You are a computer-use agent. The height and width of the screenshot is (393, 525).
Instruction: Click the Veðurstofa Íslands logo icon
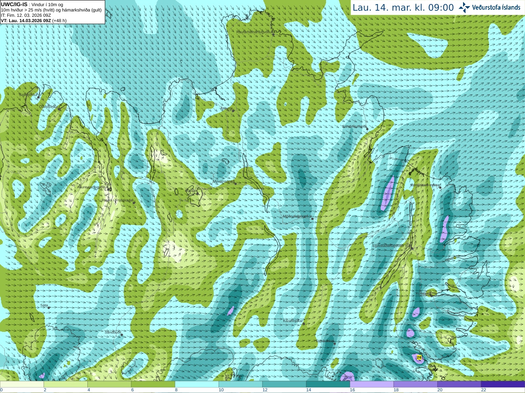464,7
